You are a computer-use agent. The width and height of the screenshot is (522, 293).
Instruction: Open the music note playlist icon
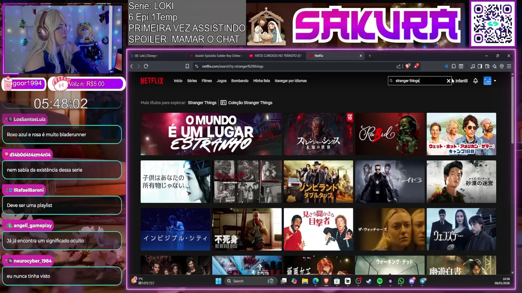tap(473, 66)
